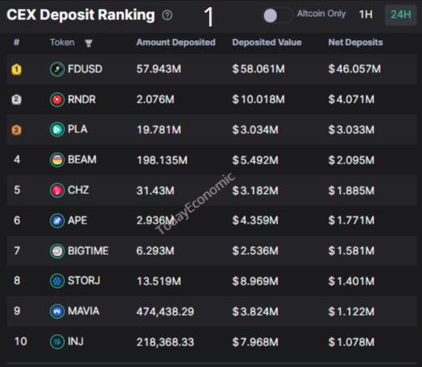Select the 13.519M STORJ amount
The height and width of the screenshot is (367, 422).
[x=159, y=281]
